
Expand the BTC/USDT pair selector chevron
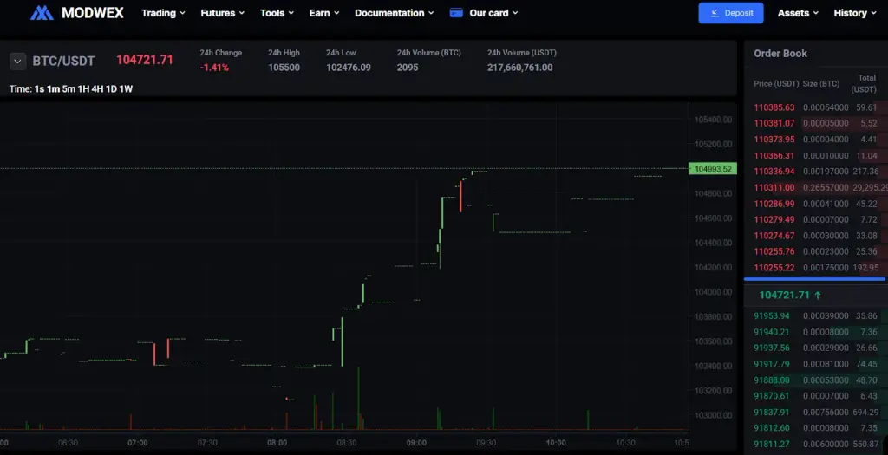17,62
